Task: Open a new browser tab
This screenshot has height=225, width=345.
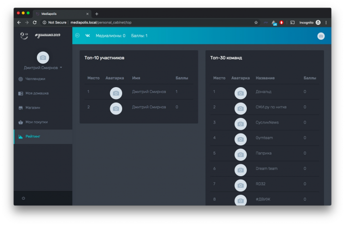Action: (97, 14)
